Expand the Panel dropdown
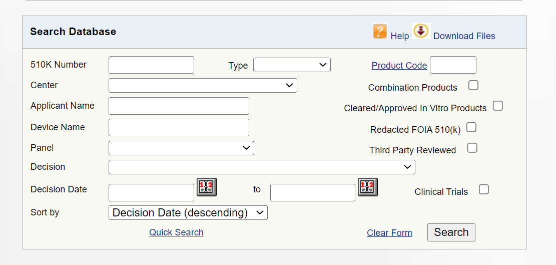The height and width of the screenshot is (265, 556). (181, 148)
